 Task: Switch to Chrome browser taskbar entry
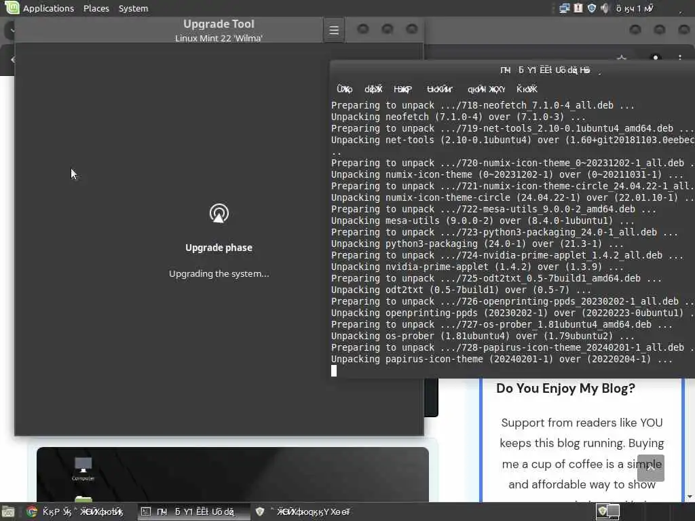pos(75,512)
